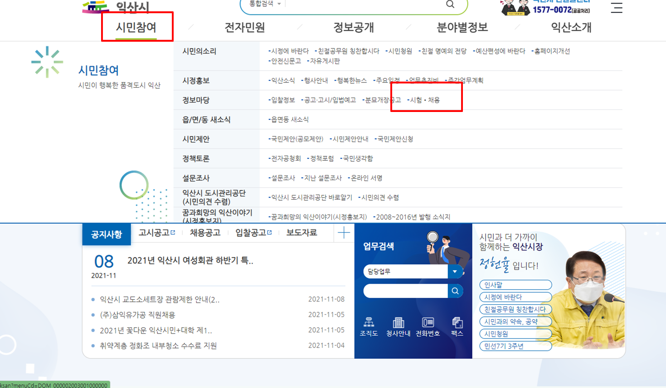This screenshot has width=666, height=388.
Task: Open 공고·고시/입법예고
Action: point(329,100)
